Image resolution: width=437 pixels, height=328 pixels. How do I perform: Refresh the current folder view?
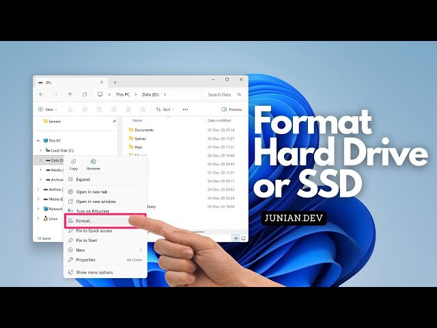[85, 94]
